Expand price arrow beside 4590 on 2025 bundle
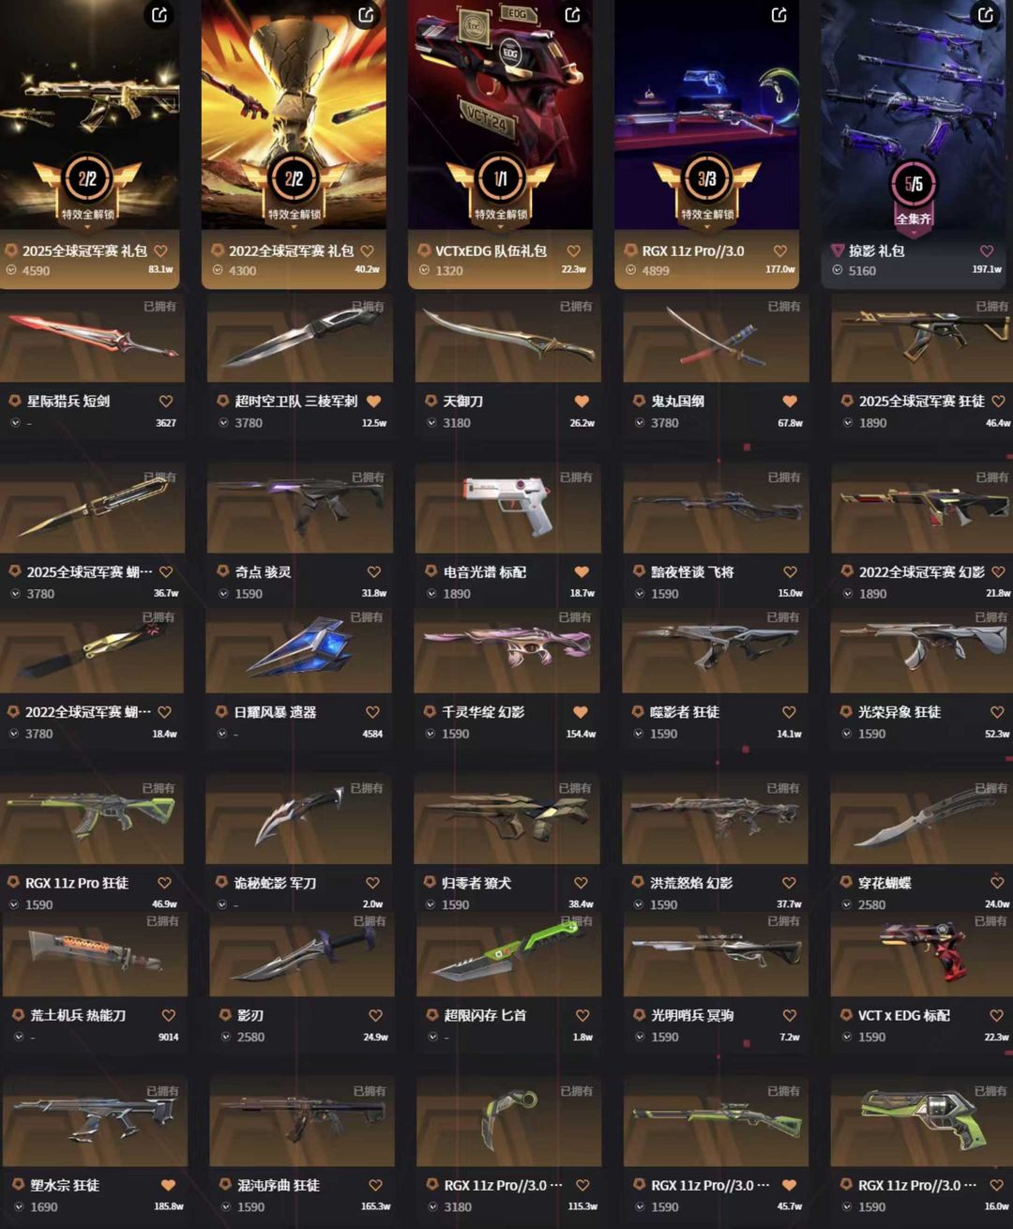Screen dimensions: 1013x1229 11,270
